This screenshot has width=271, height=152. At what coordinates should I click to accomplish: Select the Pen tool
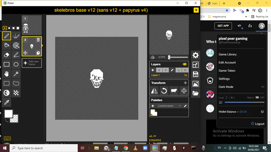coord(7,36)
